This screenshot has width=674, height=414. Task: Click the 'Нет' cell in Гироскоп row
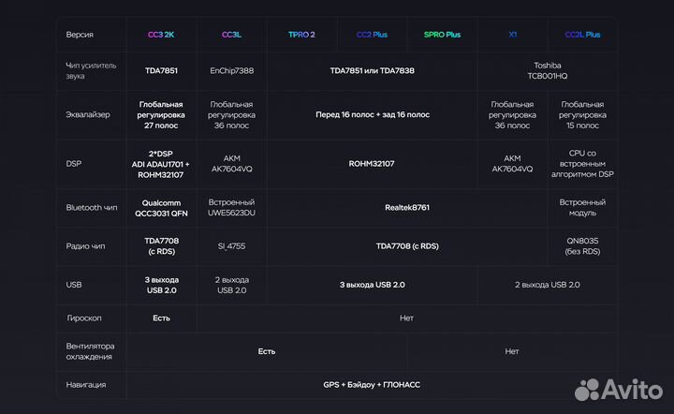406,318
